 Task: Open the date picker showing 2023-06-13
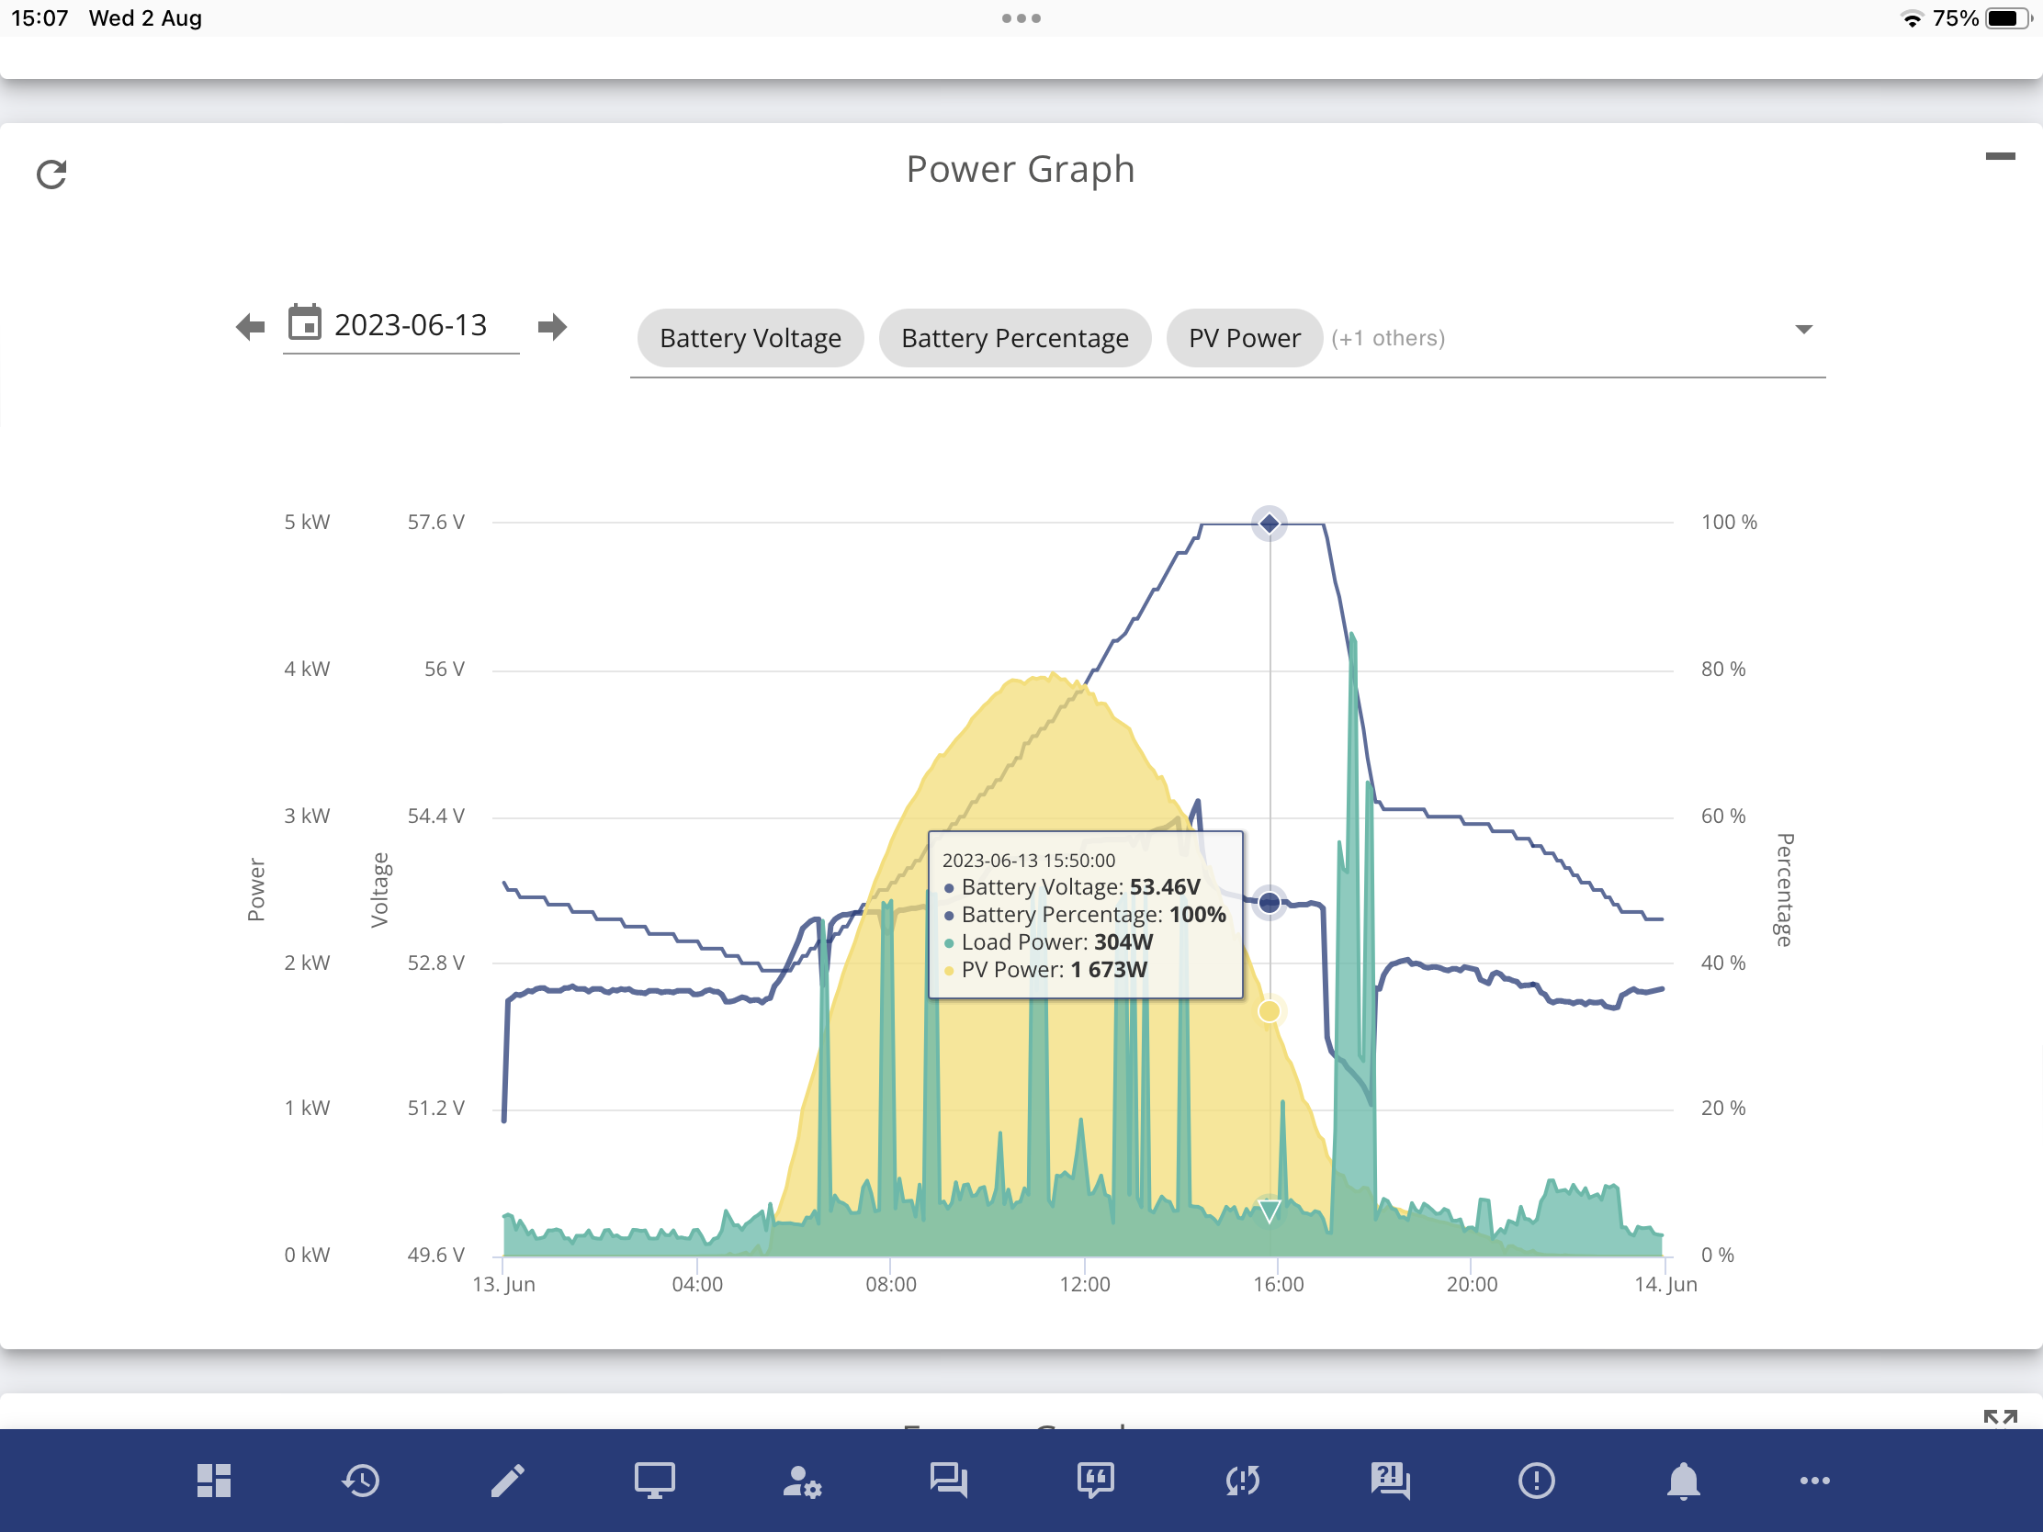(x=401, y=326)
